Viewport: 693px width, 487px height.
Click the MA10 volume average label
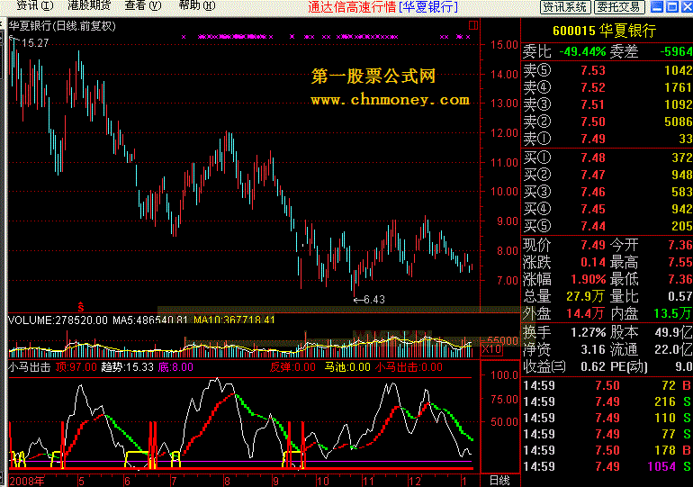click(x=234, y=320)
